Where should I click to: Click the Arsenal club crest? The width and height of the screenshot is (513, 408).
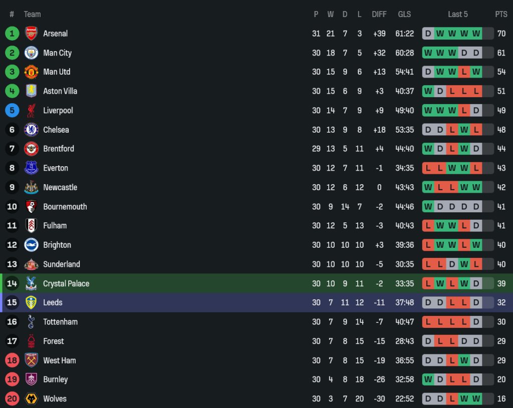coord(31,34)
